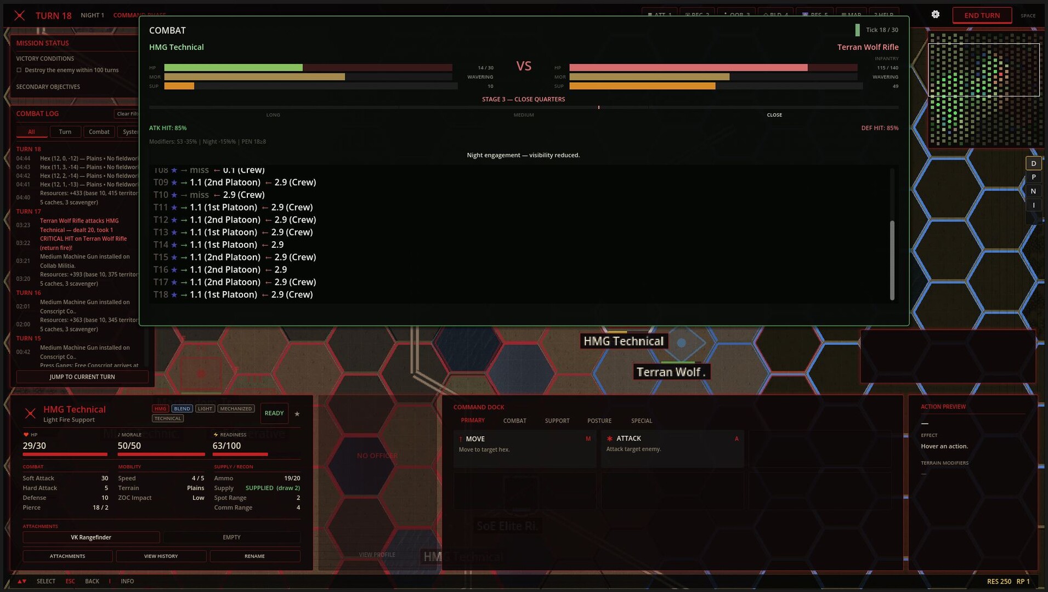The image size is (1048, 592).
Task: View the unit's history
Action: click(161, 556)
